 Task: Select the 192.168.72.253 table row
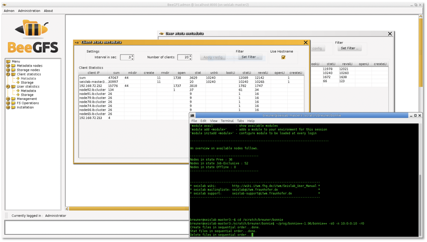pyautogui.click(x=134, y=118)
